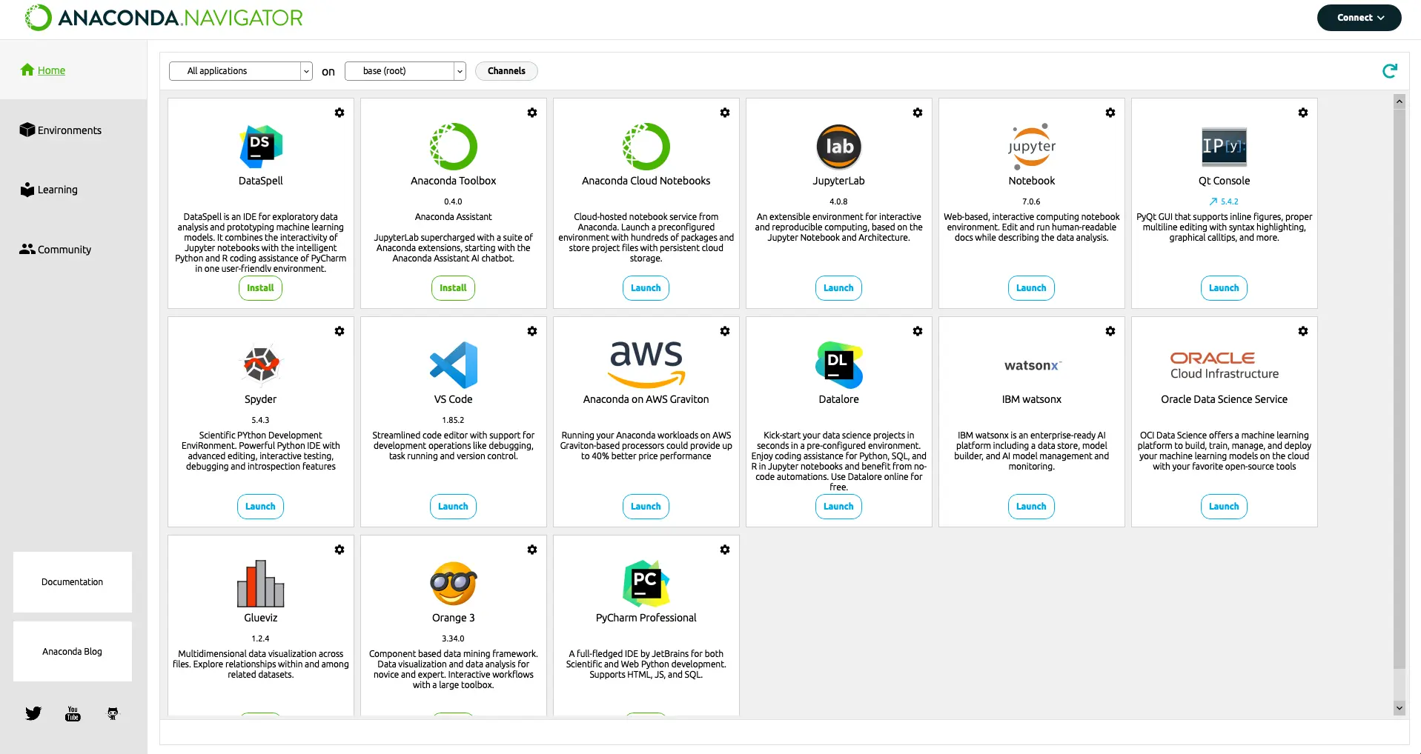Open the Documentation link box

click(73, 582)
